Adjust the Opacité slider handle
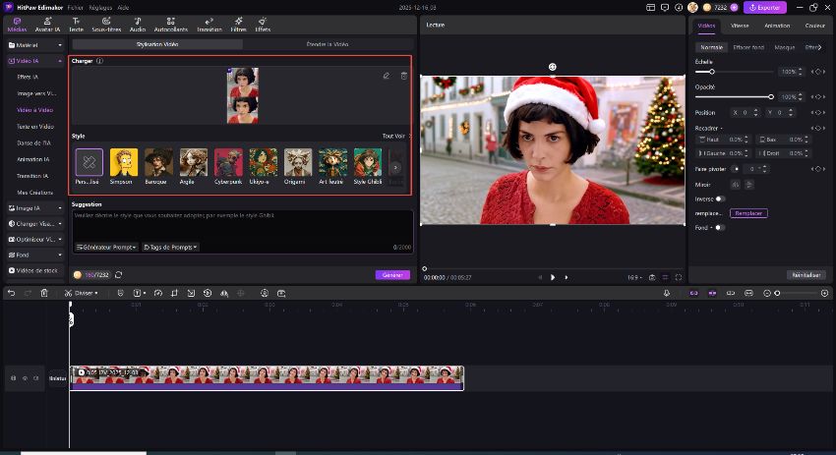This screenshot has height=455, width=836. [x=771, y=96]
